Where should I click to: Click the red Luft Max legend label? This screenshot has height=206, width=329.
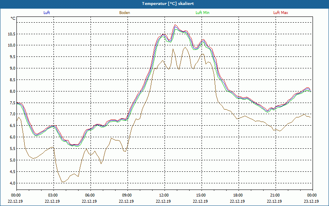(x=280, y=13)
